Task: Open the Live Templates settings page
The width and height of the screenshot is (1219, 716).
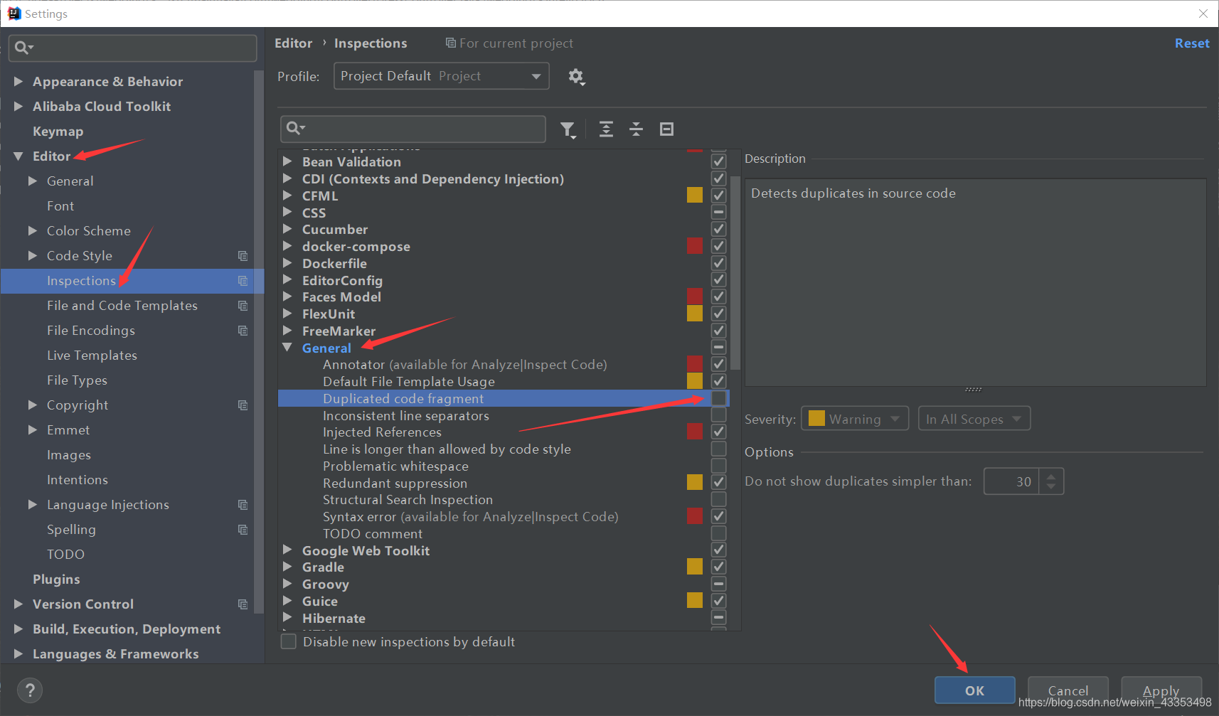Action: 92,356
